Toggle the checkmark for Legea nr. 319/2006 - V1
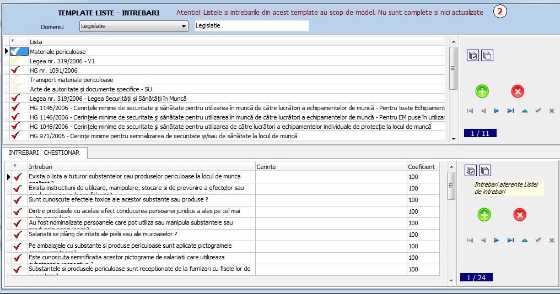 (15, 61)
